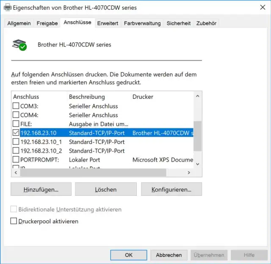The height and width of the screenshot is (264, 271).
Task: Click the Löschen button
Action: point(106,189)
